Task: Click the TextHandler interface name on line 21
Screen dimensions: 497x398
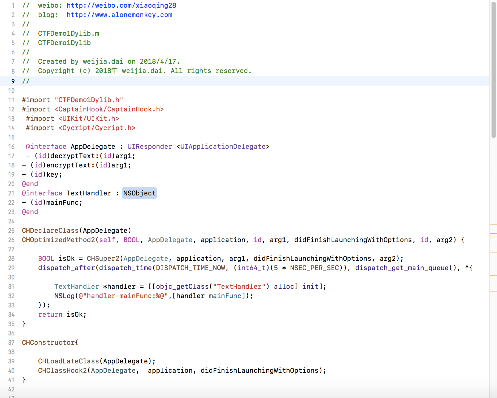Action: point(89,193)
